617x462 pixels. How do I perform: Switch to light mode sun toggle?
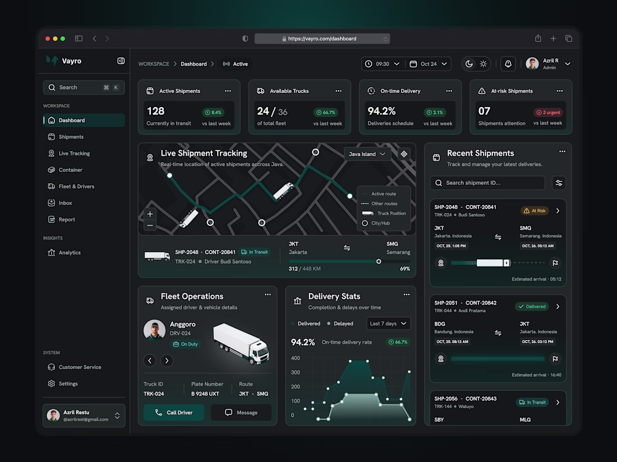click(483, 64)
